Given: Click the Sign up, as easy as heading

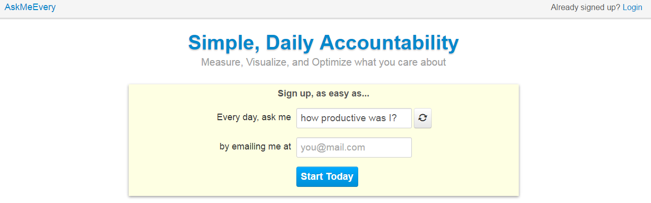Looking at the screenshot, I should [323, 93].
